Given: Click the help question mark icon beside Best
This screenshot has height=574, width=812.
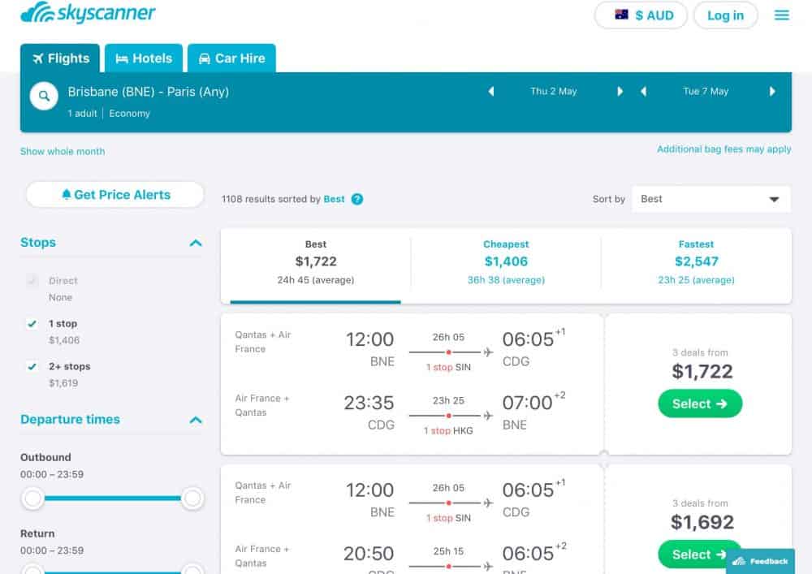Looking at the screenshot, I should (x=356, y=199).
